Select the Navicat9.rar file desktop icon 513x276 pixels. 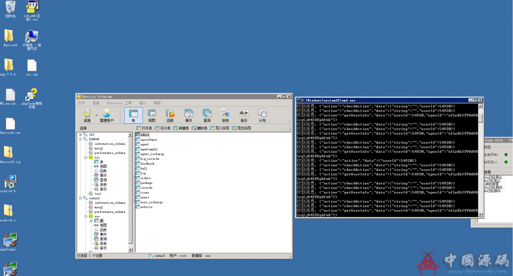pyautogui.click(x=10, y=126)
